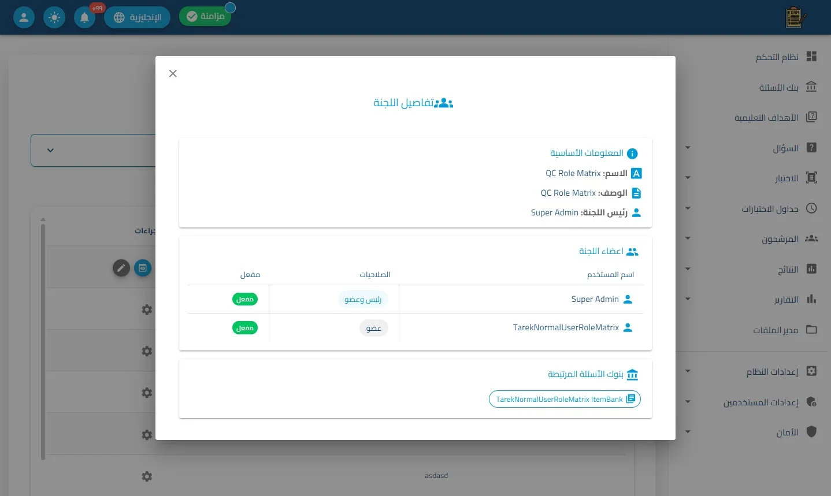The image size is (831, 496).
Task: Expand the التقارير sidebar submenu arrow
Action: [688, 299]
